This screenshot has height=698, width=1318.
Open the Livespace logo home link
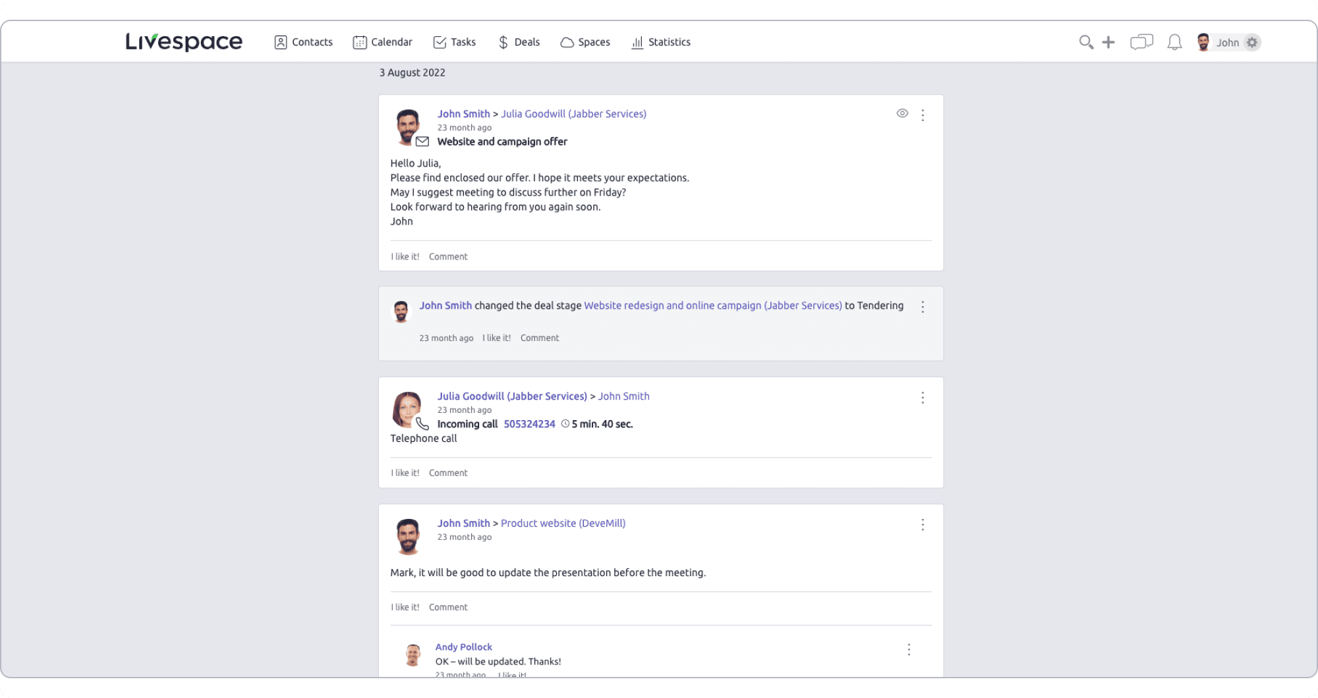[184, 41]
